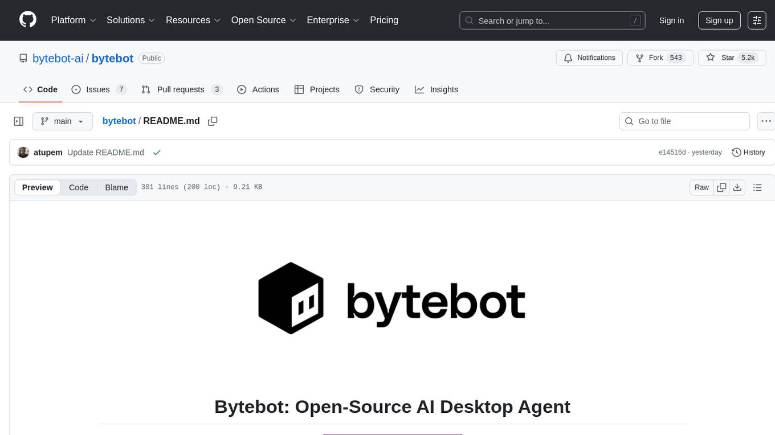Expand the Open Source menu
Screen dimensions: 775x435
point(263,20)
